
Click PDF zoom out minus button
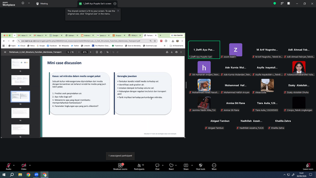point(79,52)
